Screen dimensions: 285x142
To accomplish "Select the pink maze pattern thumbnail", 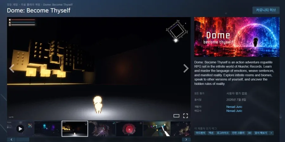I will (x=102, y=129).
